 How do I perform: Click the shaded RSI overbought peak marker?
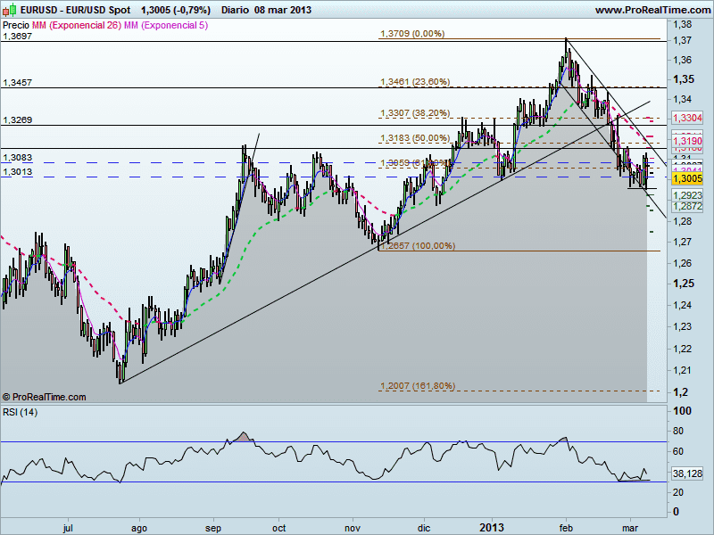242,436
